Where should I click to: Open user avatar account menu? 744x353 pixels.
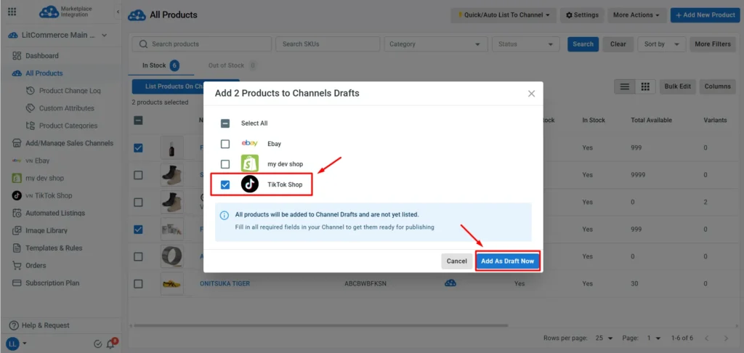[x=16, y=344]
